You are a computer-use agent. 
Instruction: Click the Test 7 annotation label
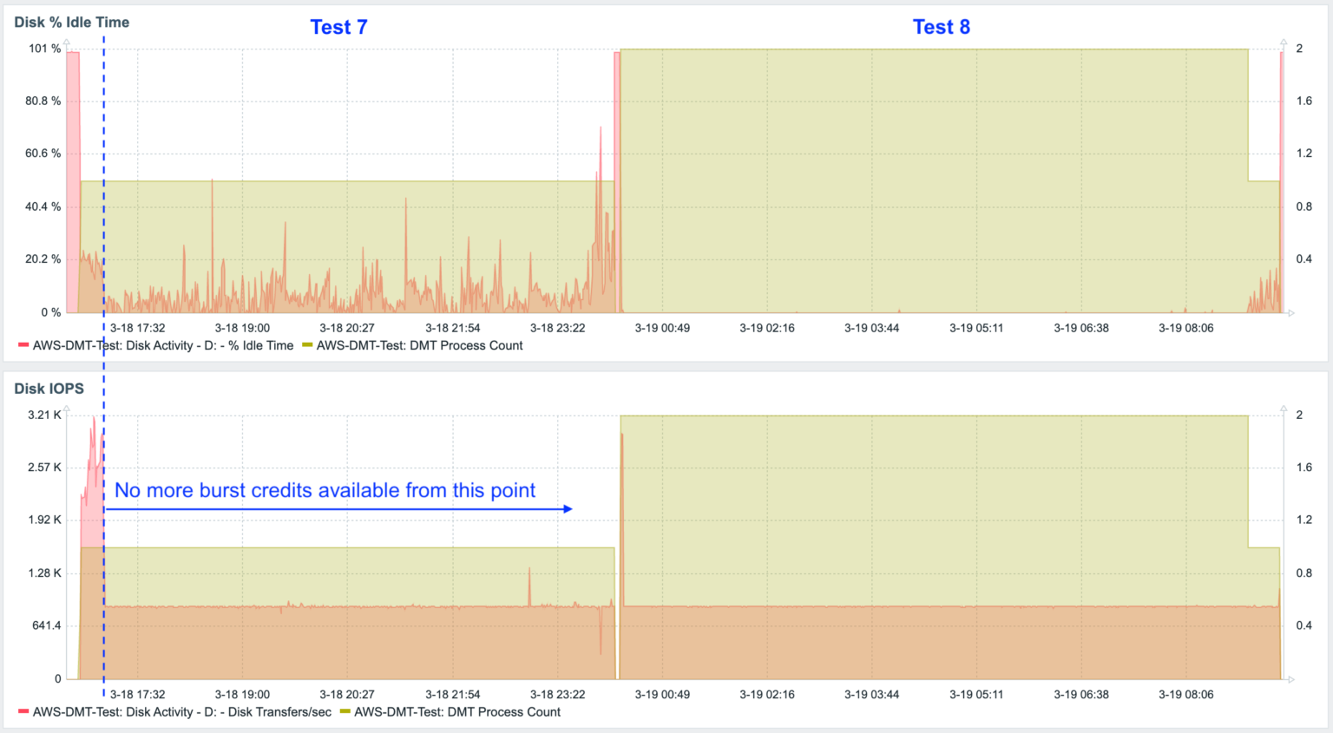click(x=338, y=27)
